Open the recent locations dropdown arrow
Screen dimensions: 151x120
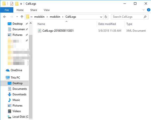16,17
